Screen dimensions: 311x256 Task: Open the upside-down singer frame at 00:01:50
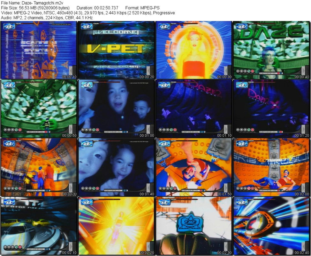[194, 167]
